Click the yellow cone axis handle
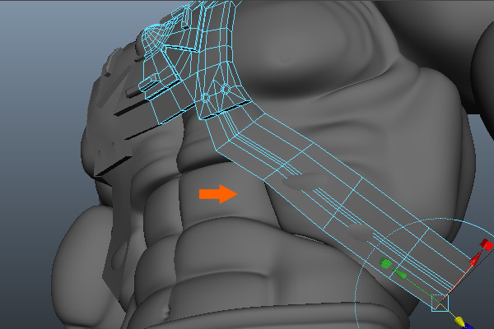This screenshot has width=494, height=329. pyautogui.click(x=459, y=321)
